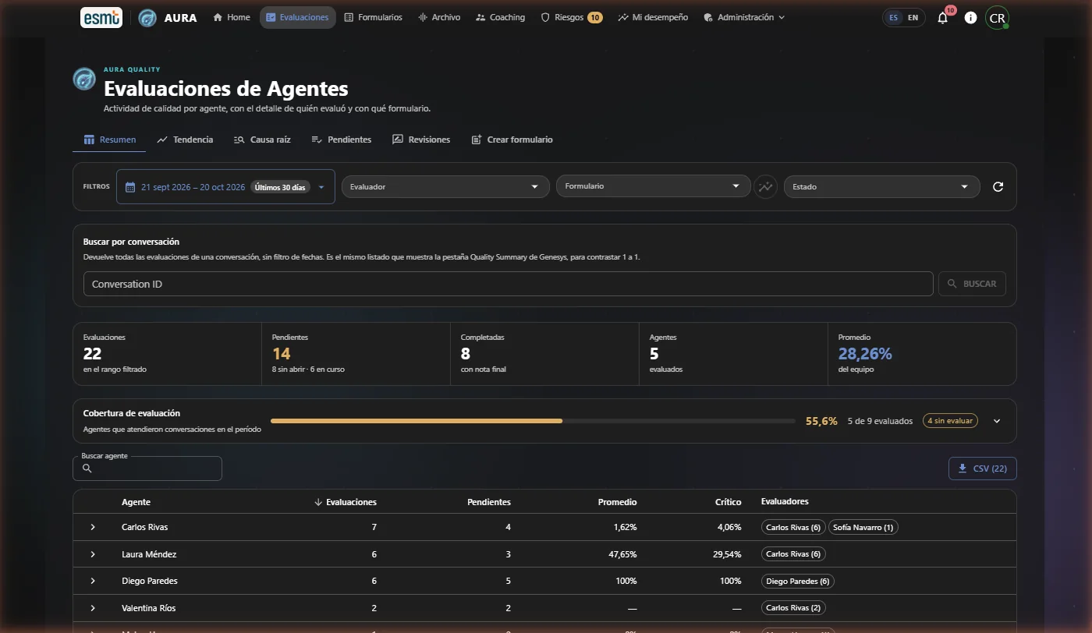The height and width of the screenshot is (633, 1092).
Task: Download the CSV (22) export
Action: [x=983, y=469]
